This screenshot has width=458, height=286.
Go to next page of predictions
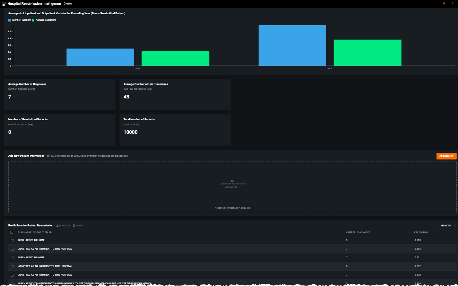pyautogui.click(x=455, y=226)
